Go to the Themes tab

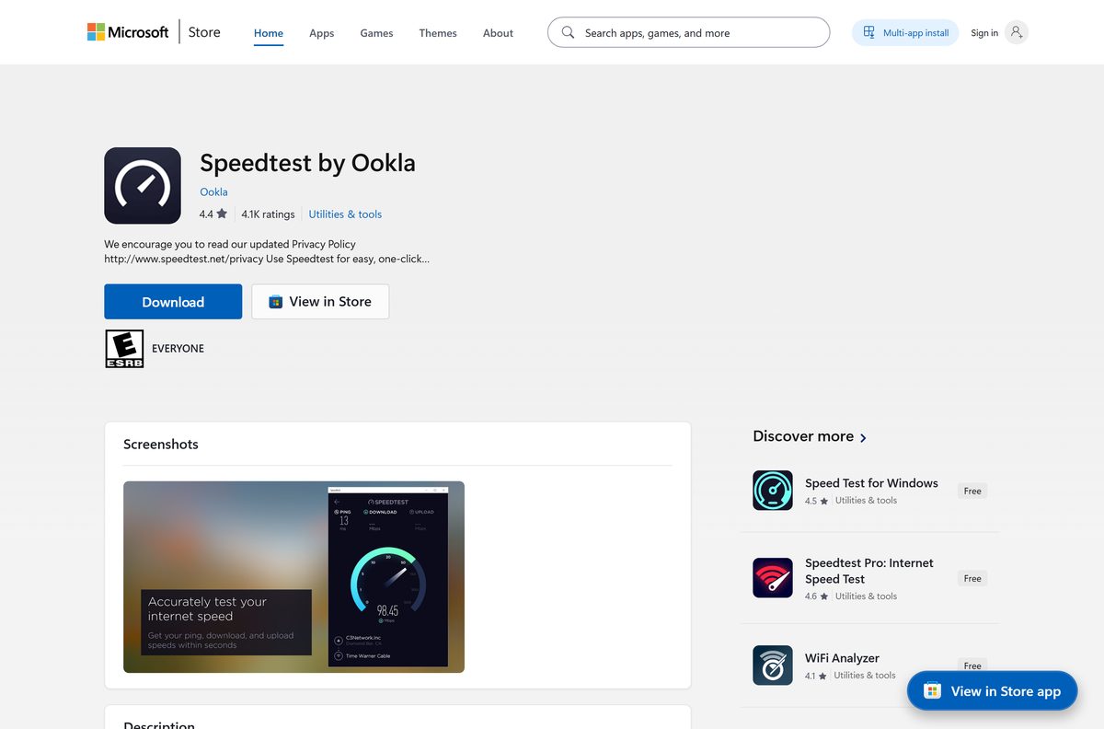(438, 33)
